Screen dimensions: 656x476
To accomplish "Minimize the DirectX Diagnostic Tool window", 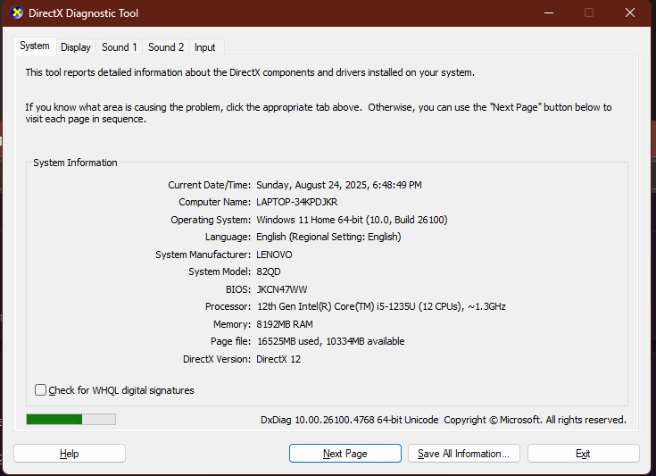I will click(549, 13).
